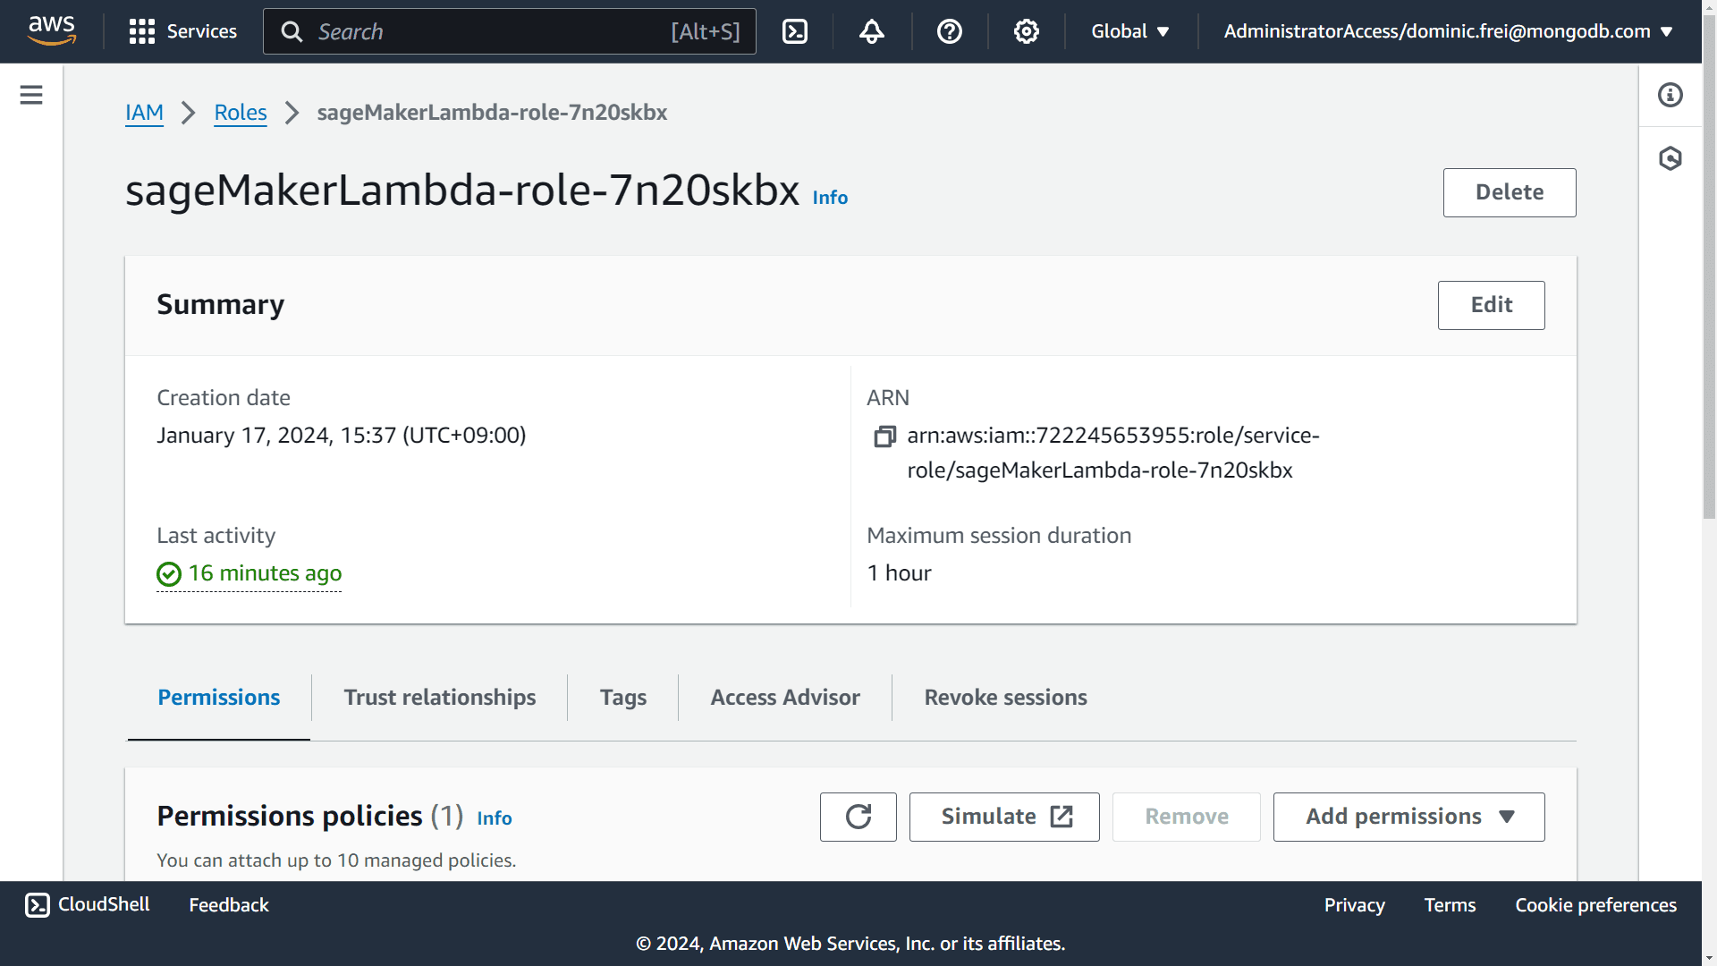Image resolution: width=1717 pixels, height=966 pixels.
Task: Expand the Add permissions dropdown
Action: tap(1408, 817)
